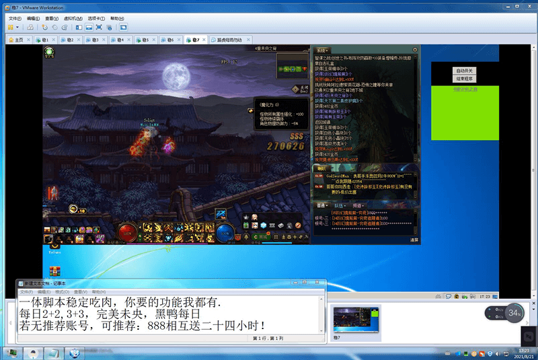Click the volume icon in host system tray

(497, 353)
